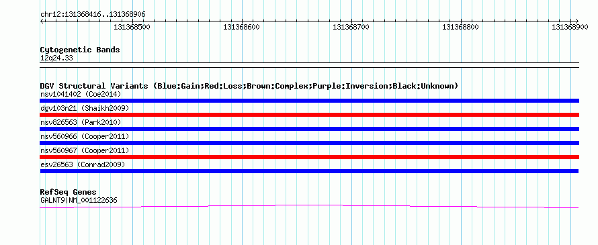598x245 pixels.
Task: Select the 12q24.33 cytogenetic band bar
Action: tap(309, 65)
